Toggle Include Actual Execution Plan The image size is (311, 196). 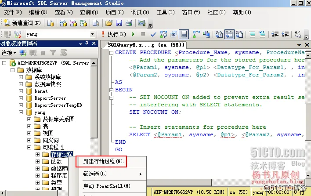(x=196, y=34)
